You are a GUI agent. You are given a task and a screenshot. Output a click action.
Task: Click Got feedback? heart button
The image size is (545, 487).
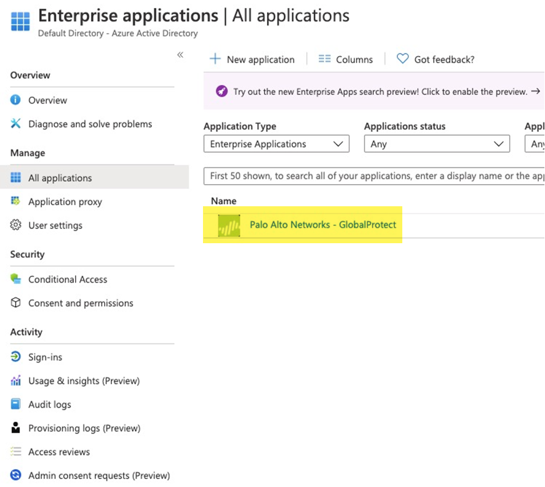tap(436, 60)
